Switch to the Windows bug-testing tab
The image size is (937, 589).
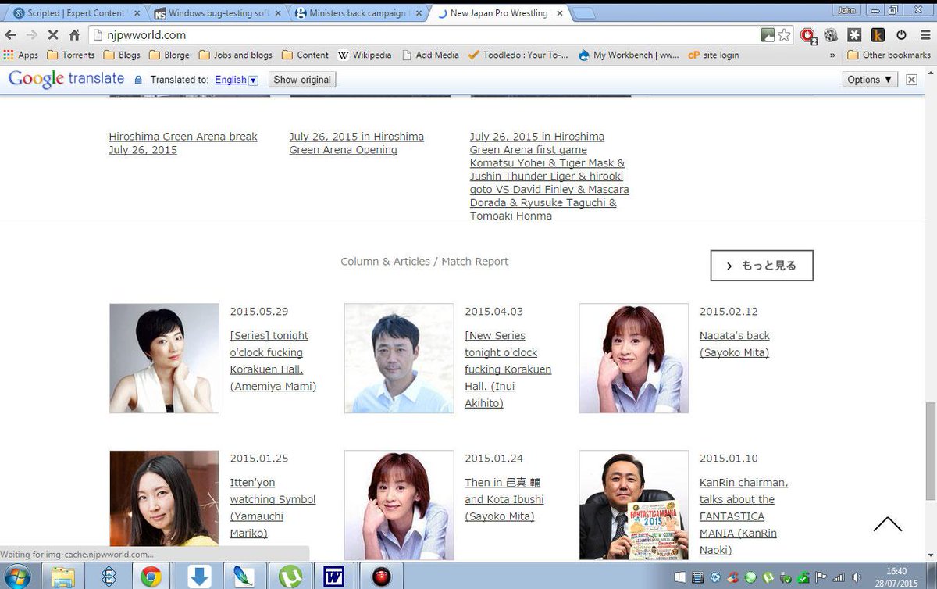217,13
